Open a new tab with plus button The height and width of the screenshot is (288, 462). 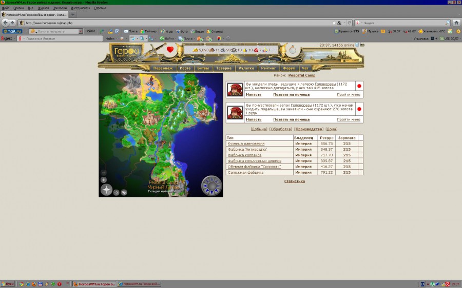click(x=73, y=14)
